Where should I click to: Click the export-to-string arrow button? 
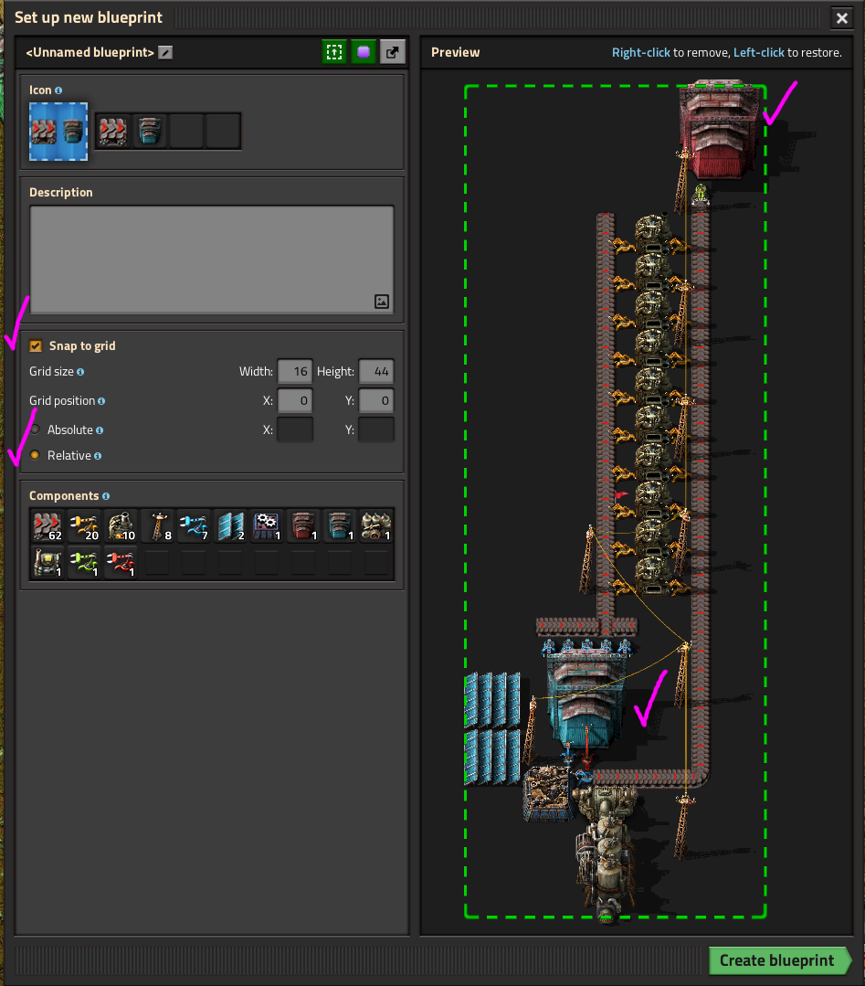[x=392, y=52]
